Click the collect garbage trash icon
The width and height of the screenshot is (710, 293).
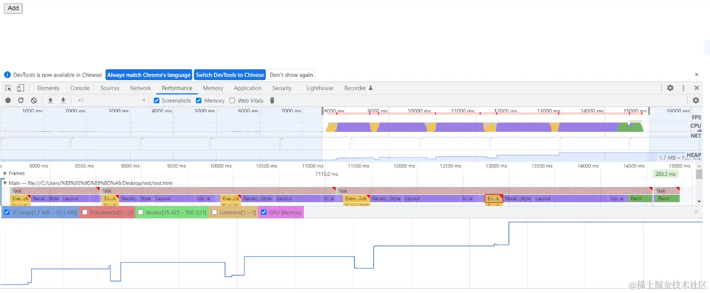click(x=272, y=101)
